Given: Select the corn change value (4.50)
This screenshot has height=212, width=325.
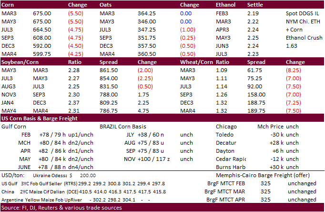Looking at the screenshot, I should [76, 46].
